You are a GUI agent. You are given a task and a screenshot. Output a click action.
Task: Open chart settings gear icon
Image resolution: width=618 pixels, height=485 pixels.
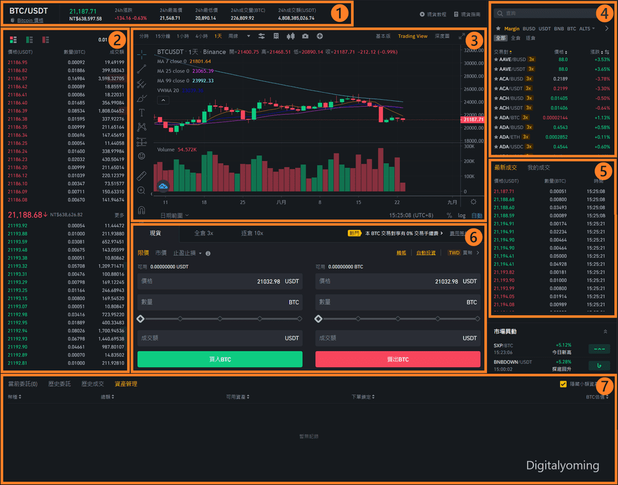(473, 201)
